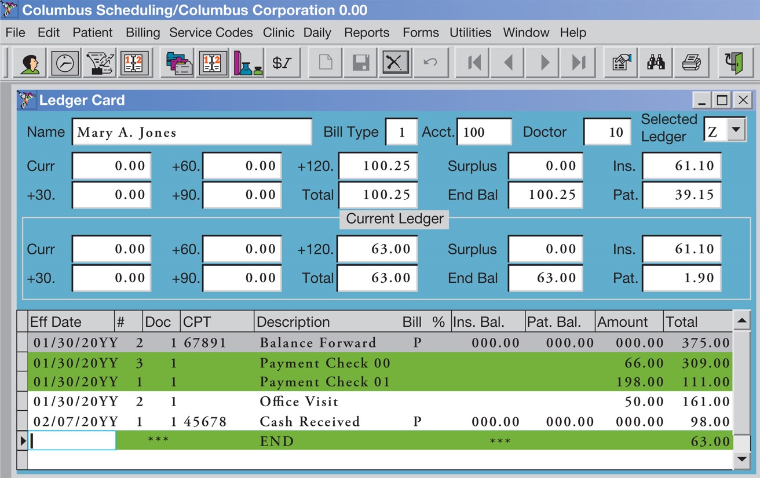The image size is (760, 478).
Task: Click the Amount column header
Action: [629, 322]
